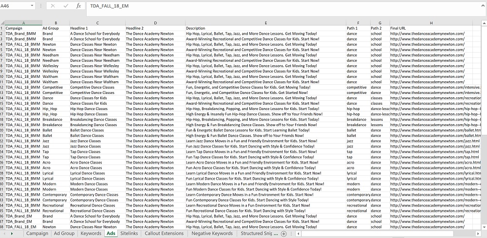Select column H header
Viewport: 487px width, 238px height.
pyautogui.click(x=431, y=23)
